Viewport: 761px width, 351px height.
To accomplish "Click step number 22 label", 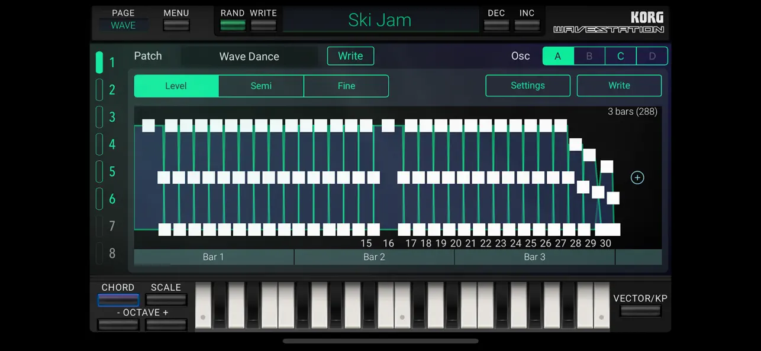I will point(486,243).
